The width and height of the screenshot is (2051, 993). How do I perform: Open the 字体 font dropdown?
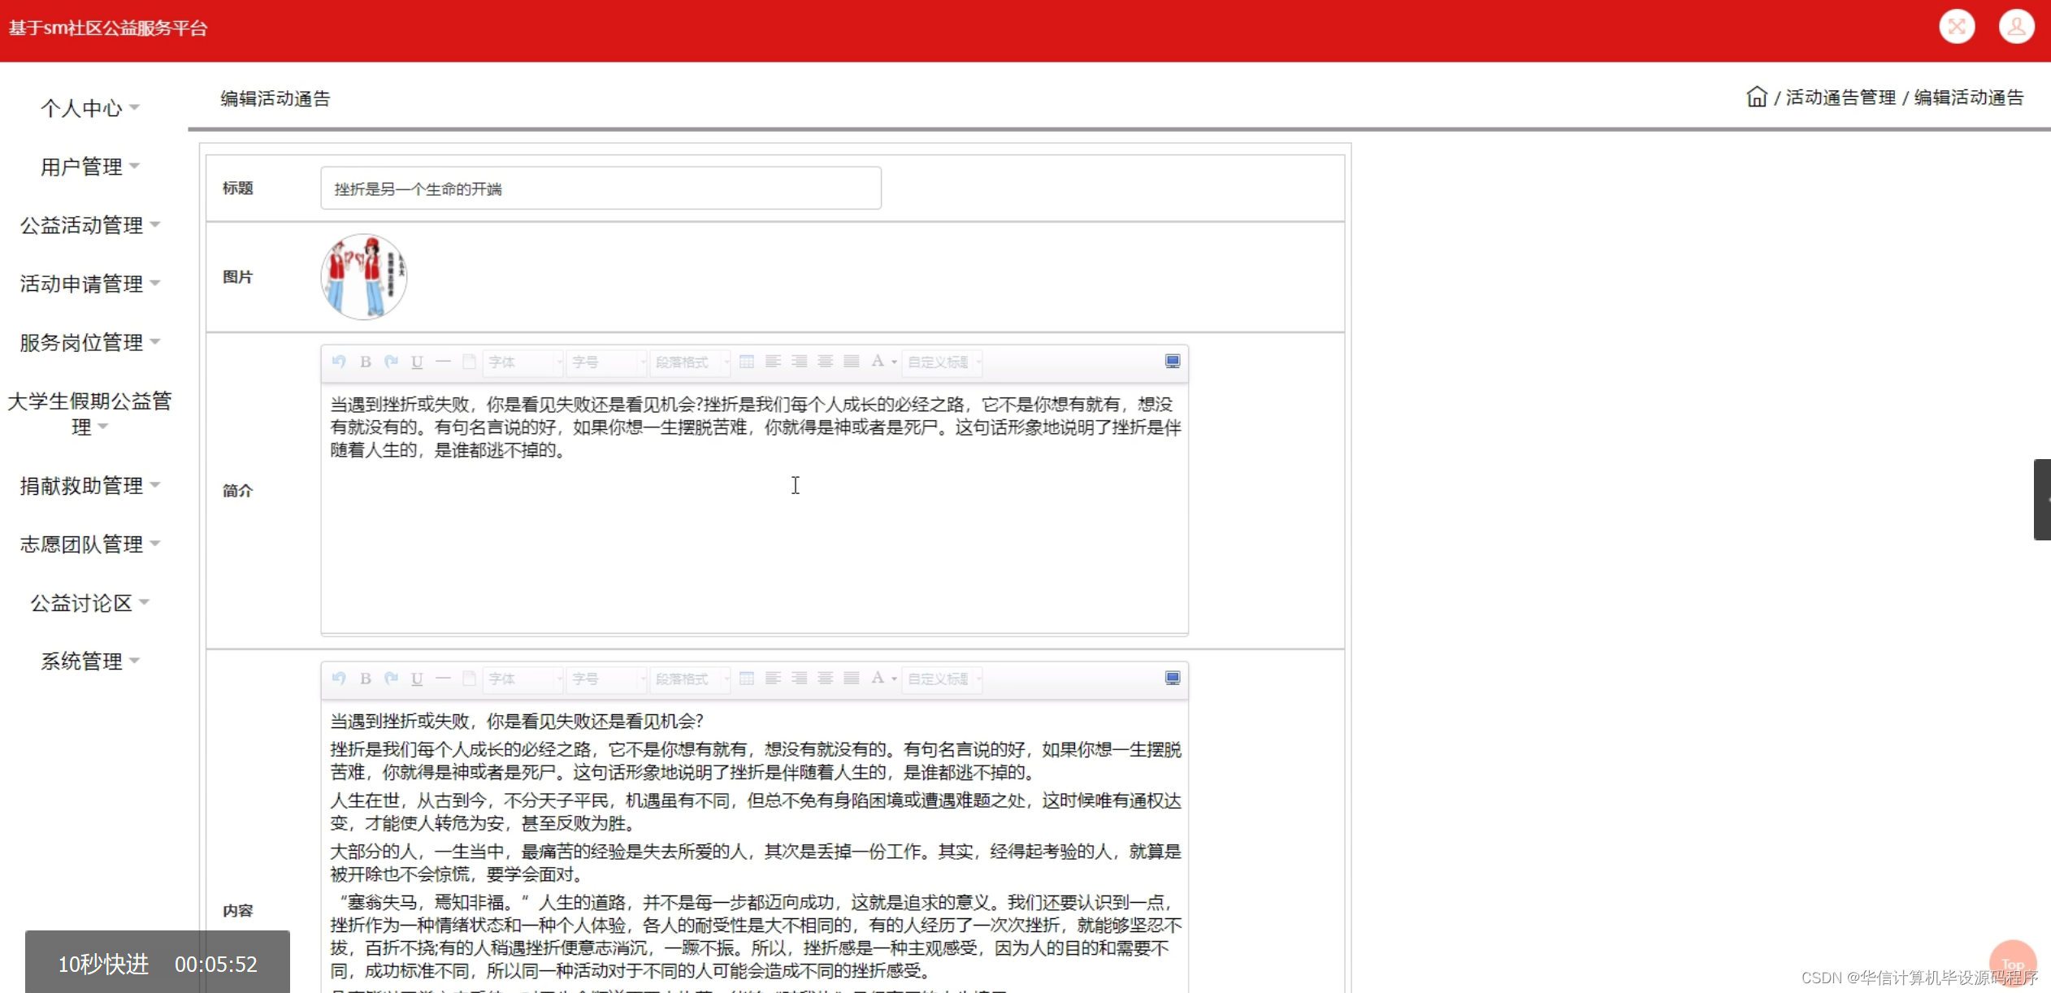[x=523, y=362]
